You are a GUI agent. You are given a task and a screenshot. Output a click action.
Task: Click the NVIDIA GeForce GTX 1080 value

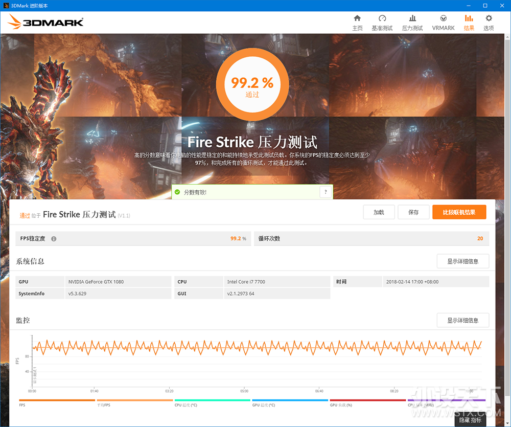[96, 282]
